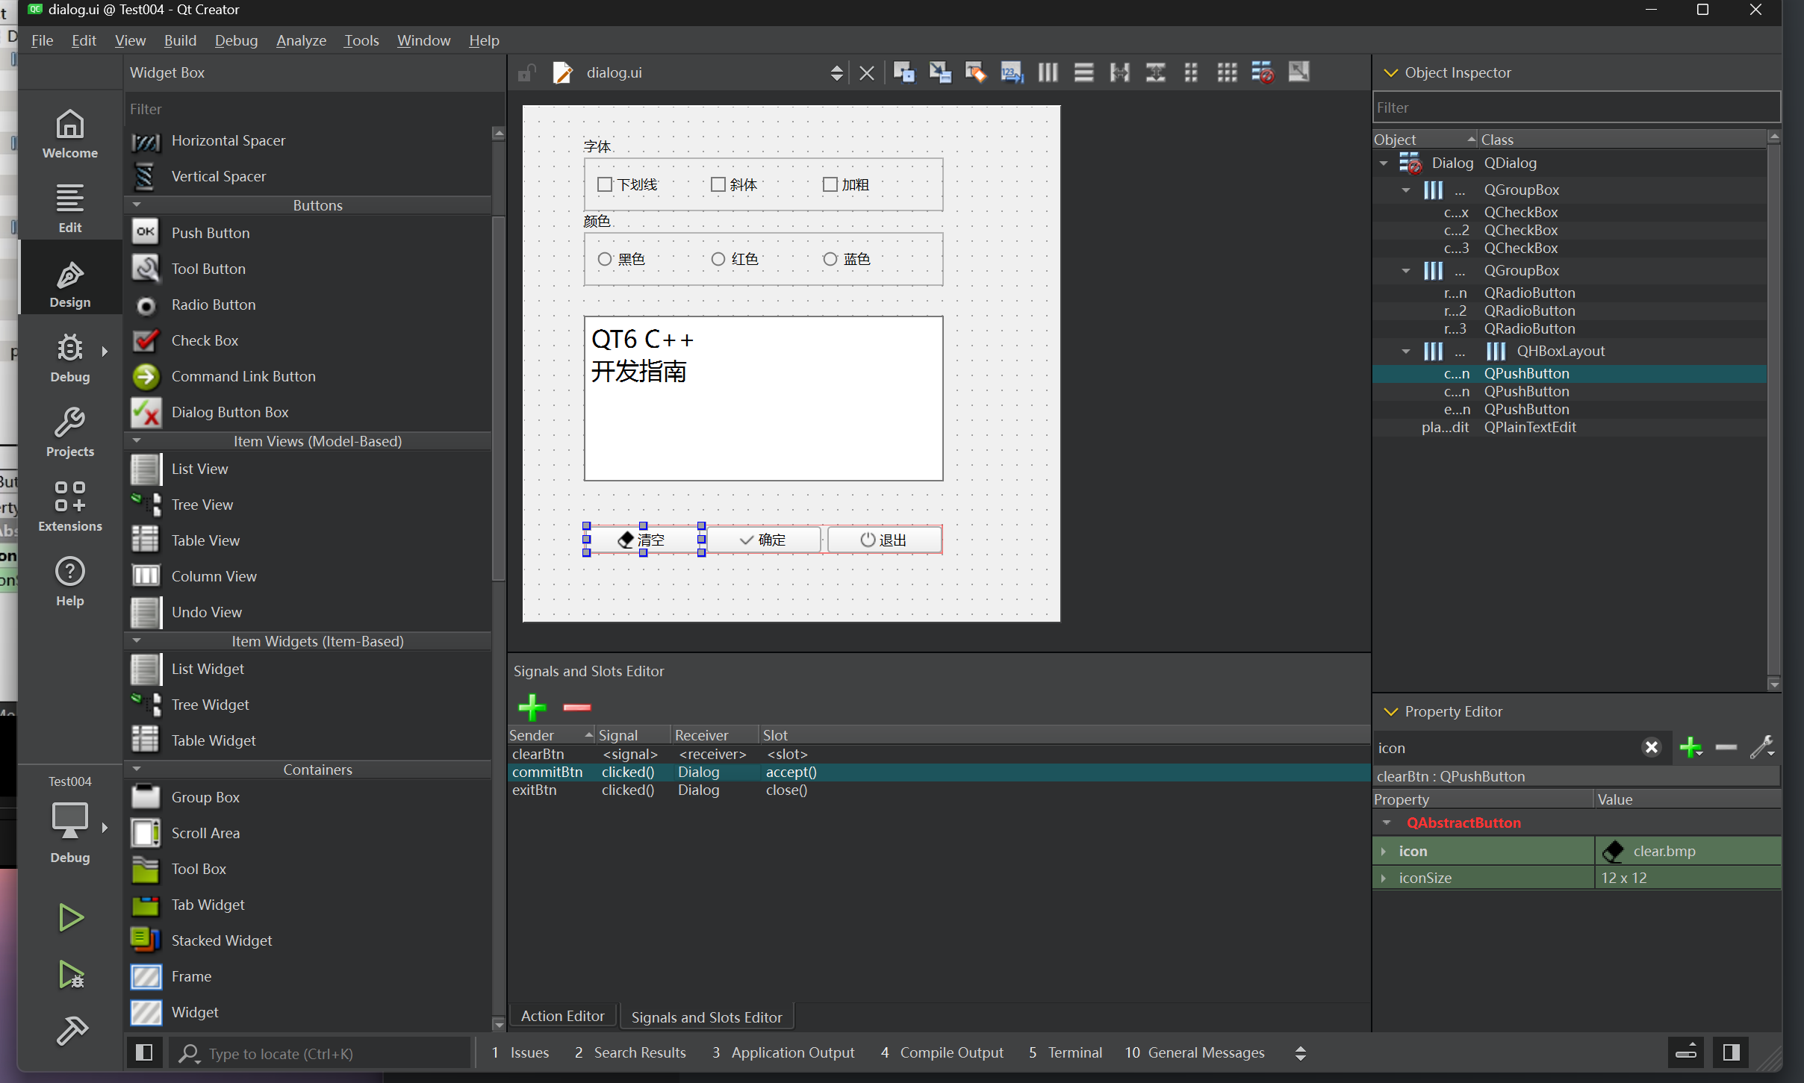The width and height of the screenshot is (1804, 1083).
Task: Check the 加粗 checkbox
Action: pos(830,184)
